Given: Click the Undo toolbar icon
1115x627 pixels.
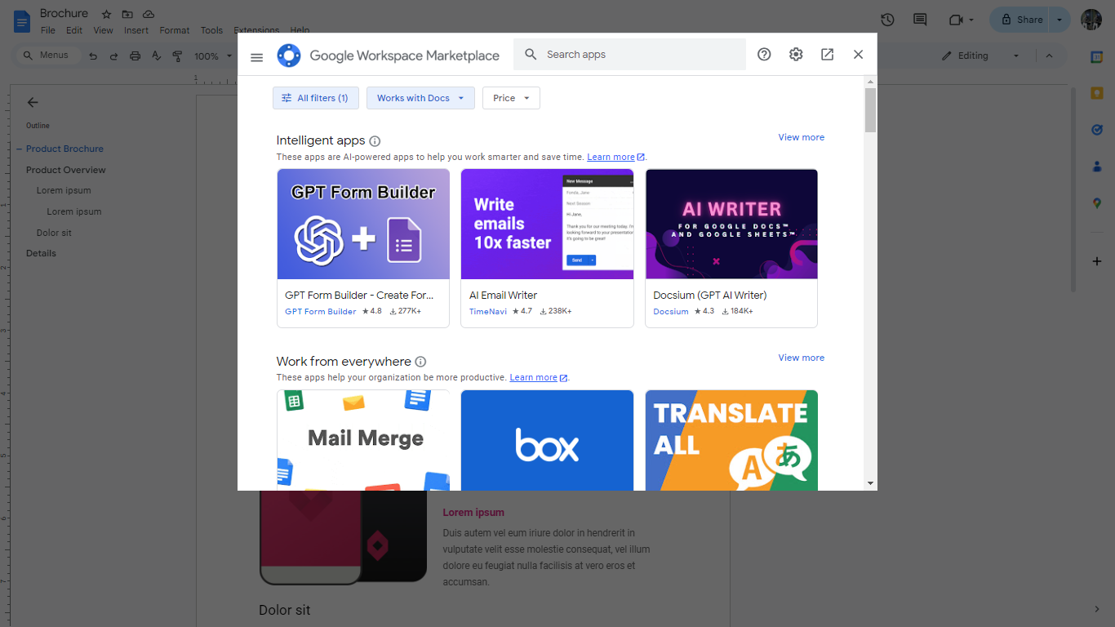Looking at the screenshot, I should 93,56.
